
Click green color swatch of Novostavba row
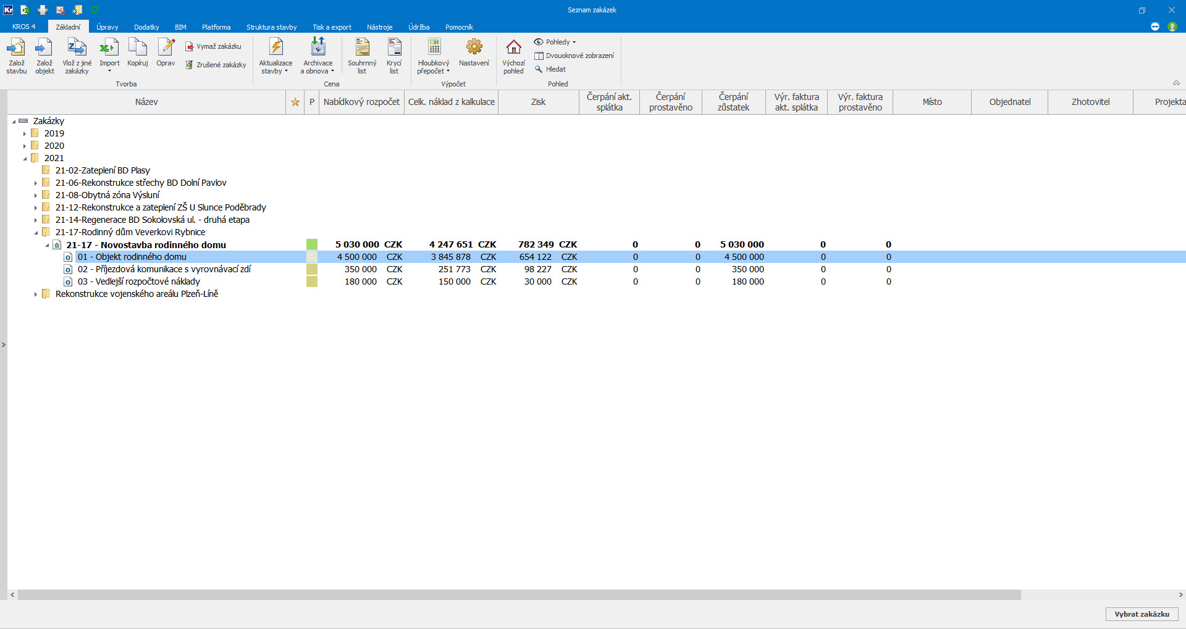coord(312,244)
